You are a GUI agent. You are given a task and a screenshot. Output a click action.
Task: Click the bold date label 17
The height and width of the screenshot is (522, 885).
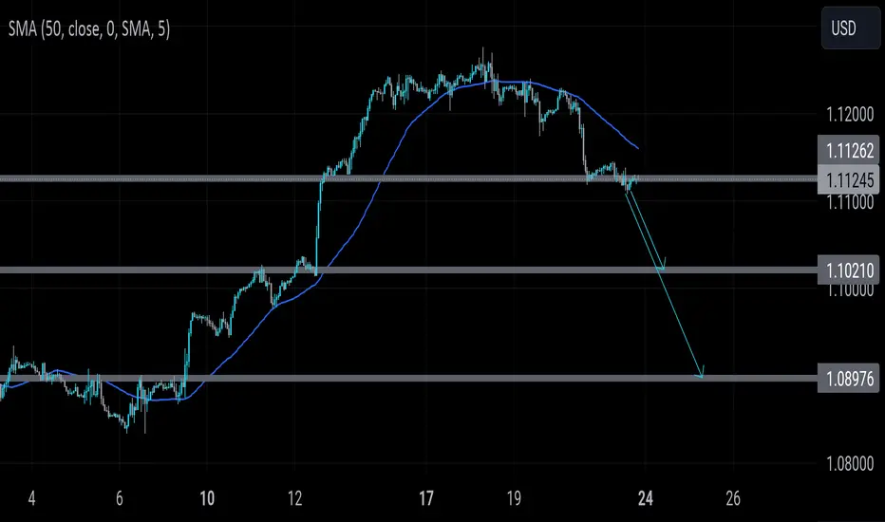coord(426,498)
